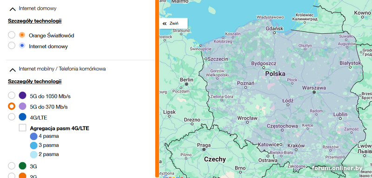This screenshot has height=178, width=372.
Task: Click the 4 pasma legend circle
Action: (x=33, y=136)
